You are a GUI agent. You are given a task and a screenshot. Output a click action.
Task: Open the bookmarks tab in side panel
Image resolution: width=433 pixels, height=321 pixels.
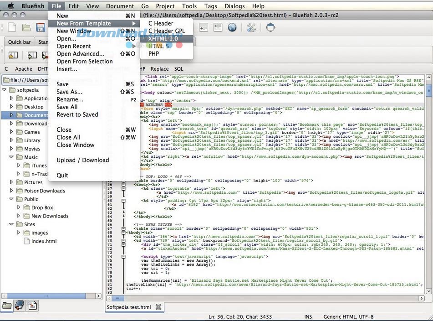coord(20,305)
